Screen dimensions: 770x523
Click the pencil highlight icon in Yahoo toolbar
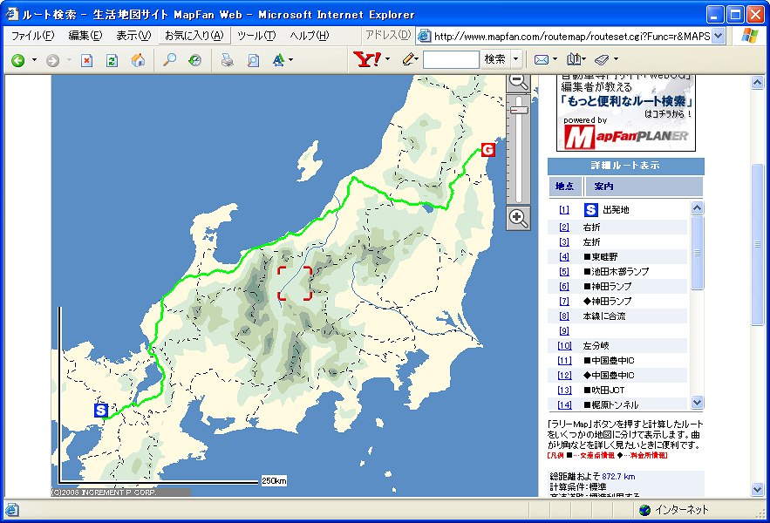click(x=407, y=59)
